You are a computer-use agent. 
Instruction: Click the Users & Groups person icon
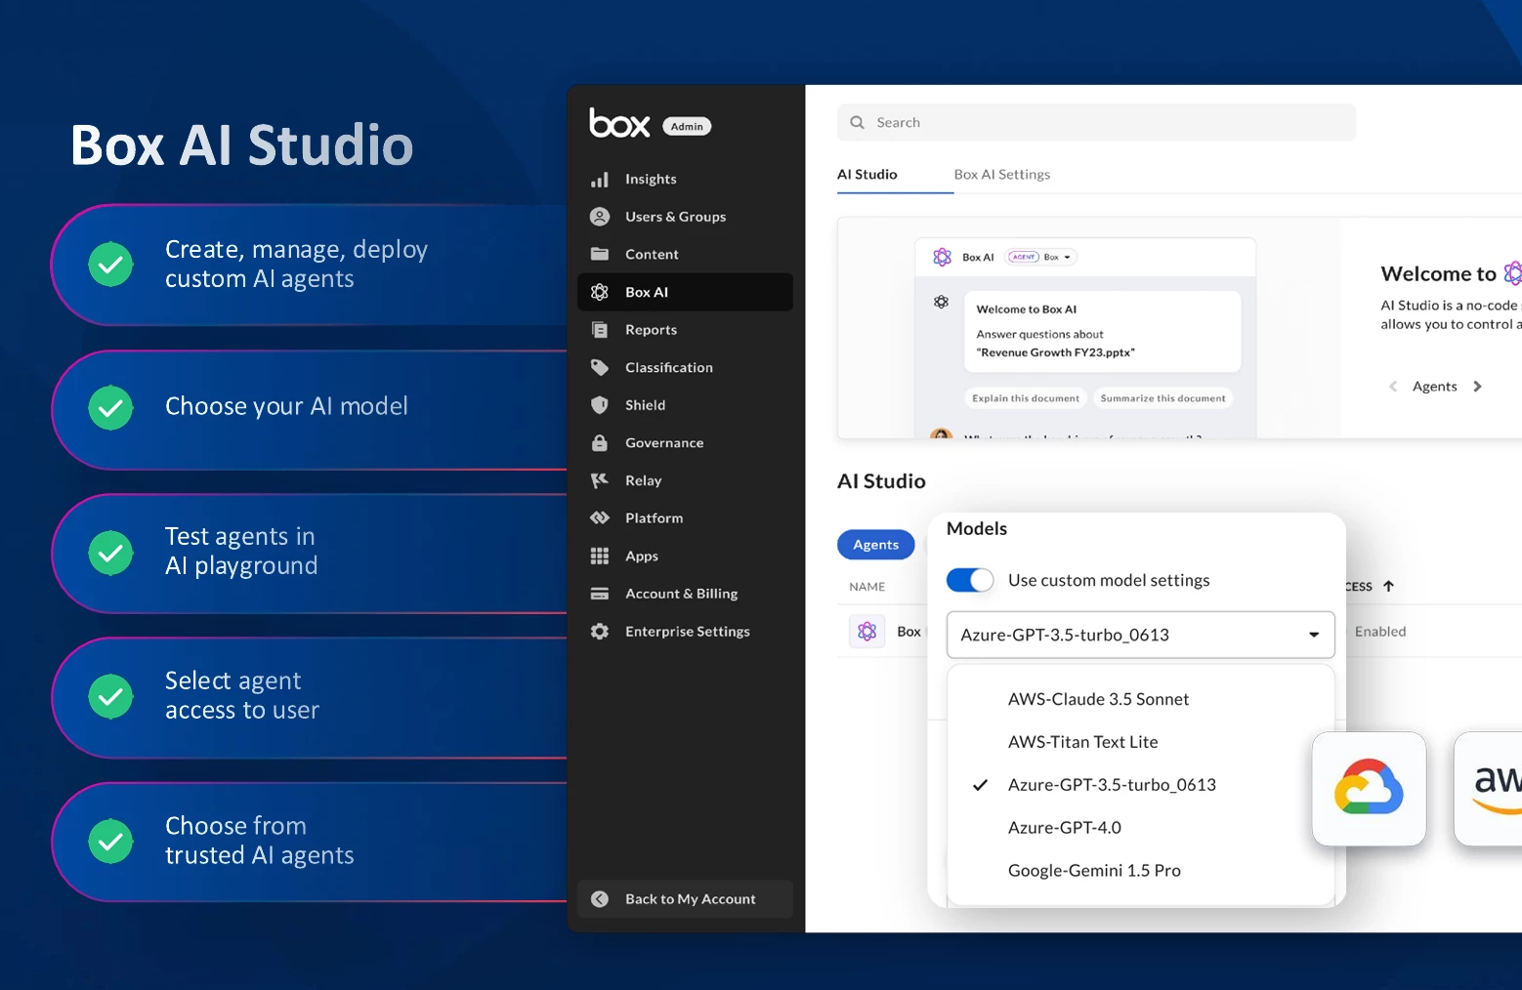[x=600, y=217]
